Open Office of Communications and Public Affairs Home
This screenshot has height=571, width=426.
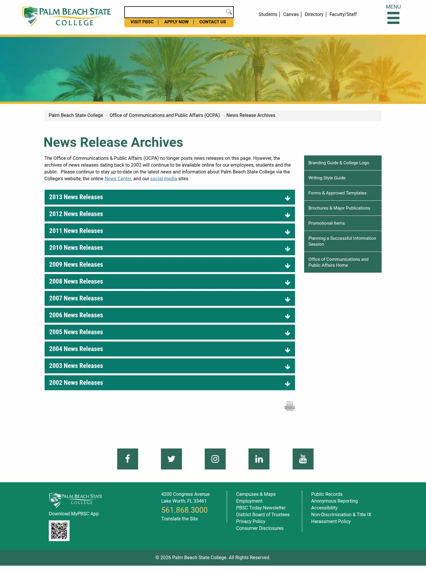coord(343,262)
